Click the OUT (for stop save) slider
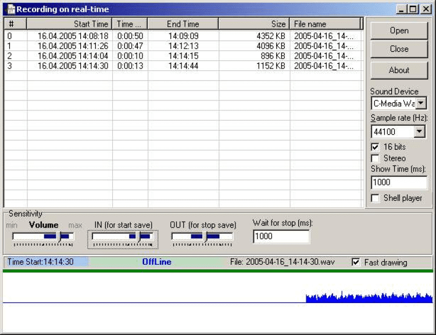Screen dimensions: 436x335 (x=202, y=239)
